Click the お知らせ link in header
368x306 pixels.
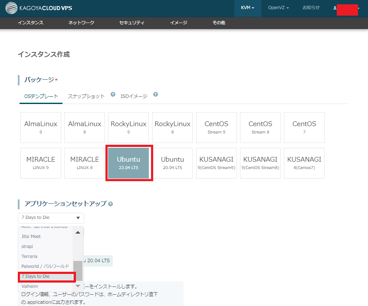(x=311, y=8)
